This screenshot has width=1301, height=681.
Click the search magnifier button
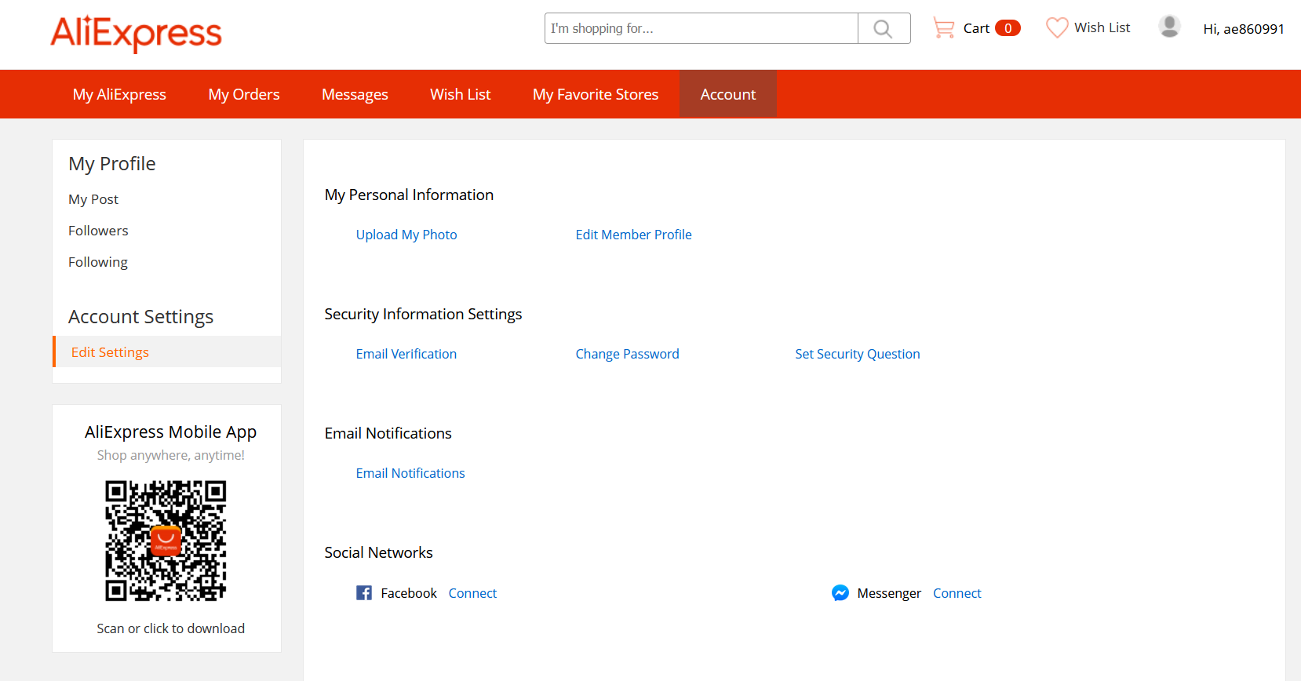tap(884, 28)
